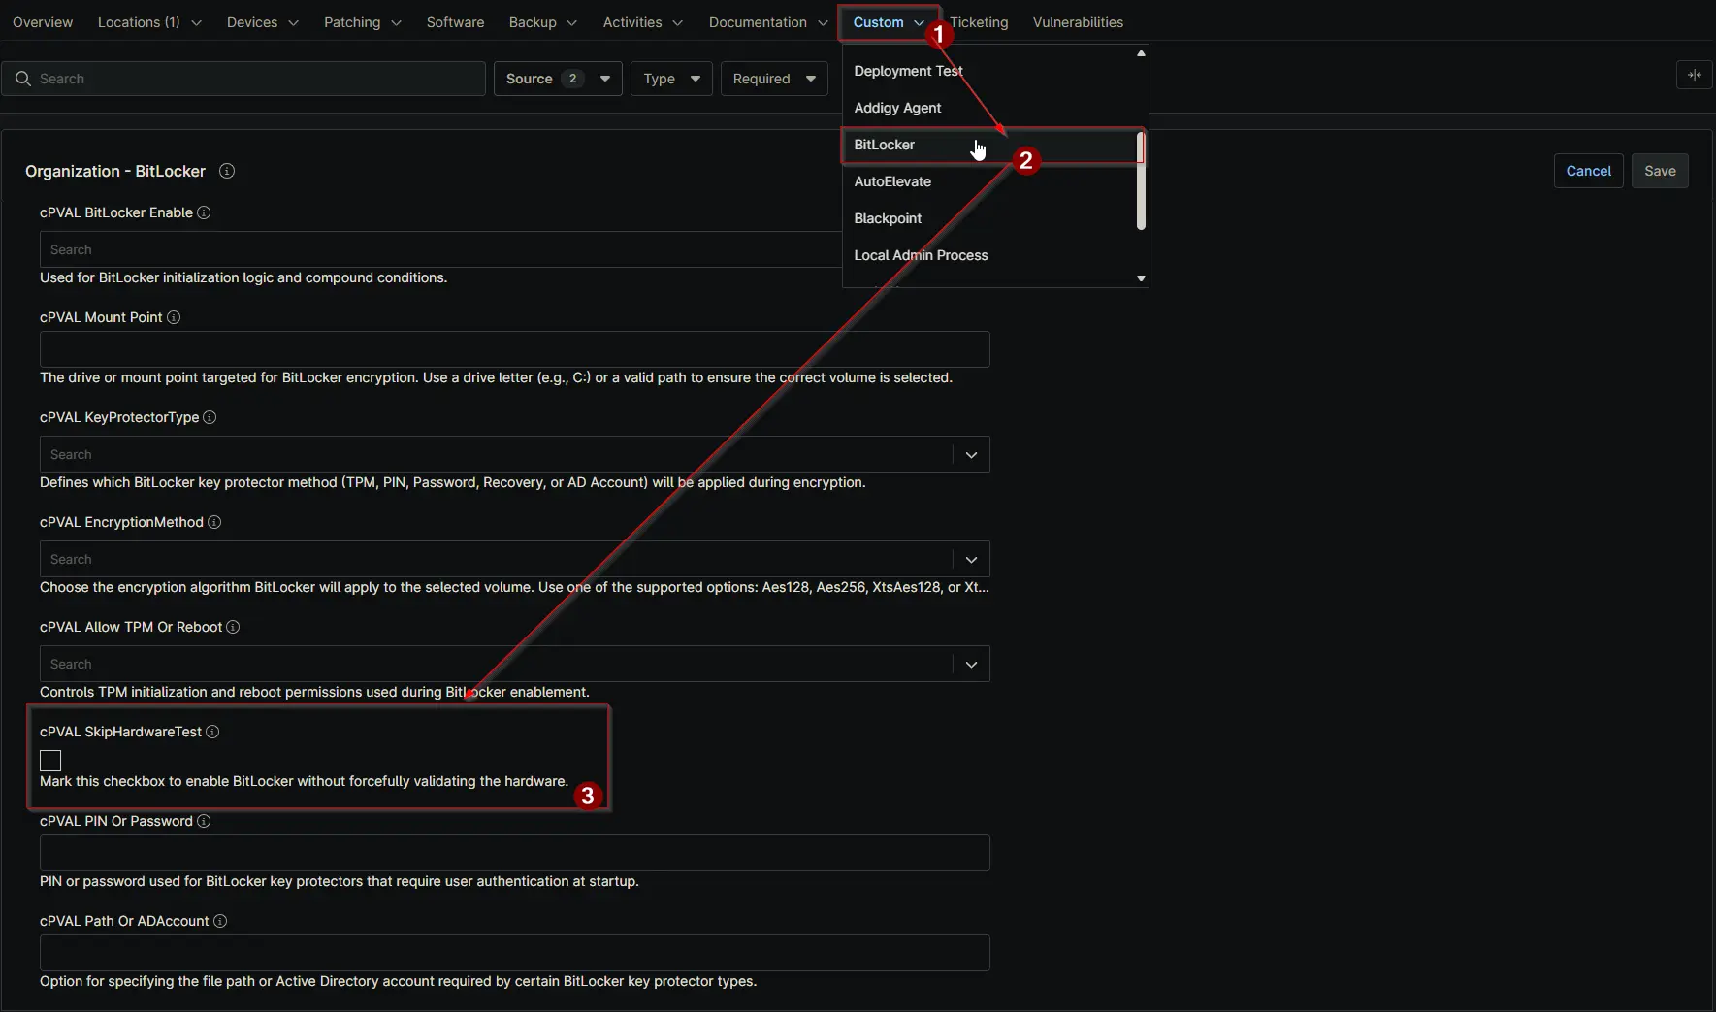Enable the cPVAL SkipHardwareTest checkbox
The image size is (1716, 1012).
pyautogui.click(x=50, y=761)
